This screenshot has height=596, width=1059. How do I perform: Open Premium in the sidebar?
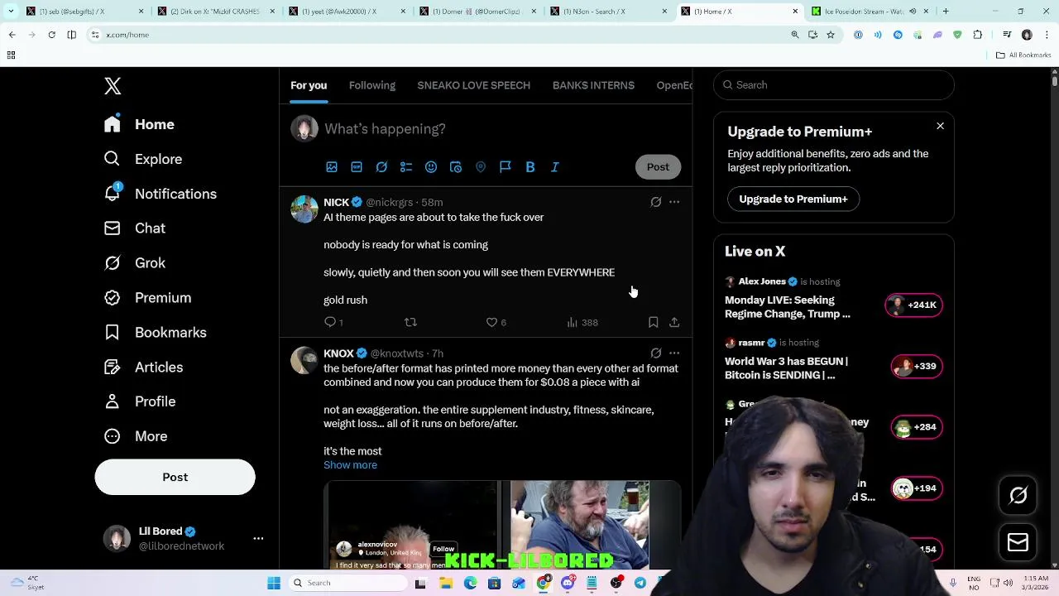pos(147,298)
